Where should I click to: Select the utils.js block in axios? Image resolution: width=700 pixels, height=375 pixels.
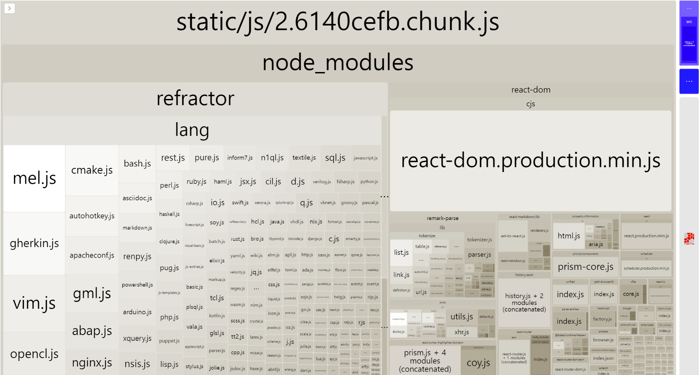tap(462, 317)
